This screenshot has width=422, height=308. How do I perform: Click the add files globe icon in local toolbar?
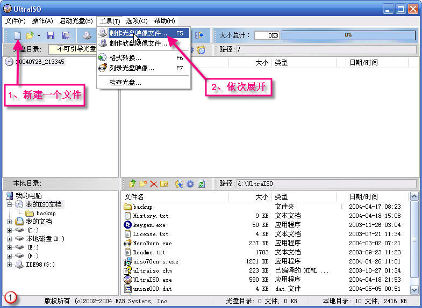tap(179, 184)
